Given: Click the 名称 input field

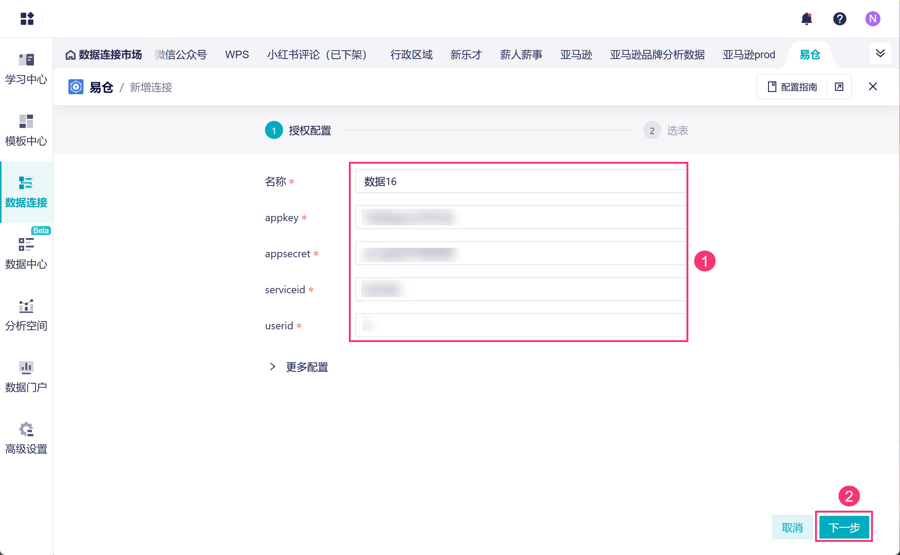Looking at the screenshot, I should (520, 181).
